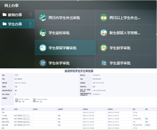Click the 学生保留学籍审批 document icon
The width and height of the screenshot is (157, 130).
43,48
